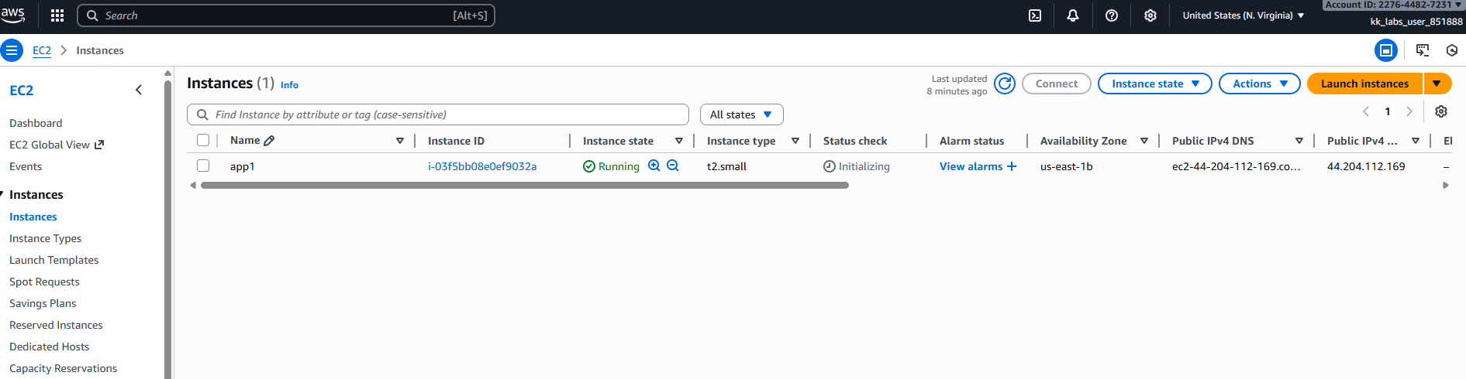Click the zoom-in filter icon beside Running
1466x379 pixels.
tap(654, 166)
